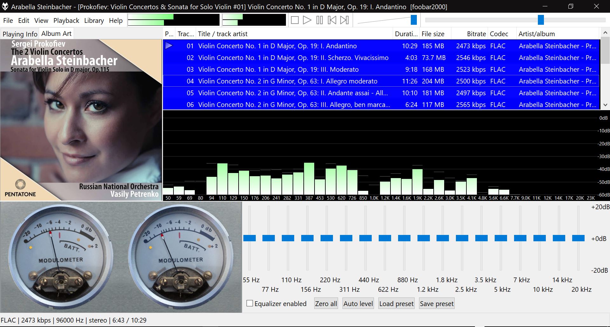The height and width of the screenshot is (327, 610).
Task: Sort by File size column header
Action: click(435, 34)
